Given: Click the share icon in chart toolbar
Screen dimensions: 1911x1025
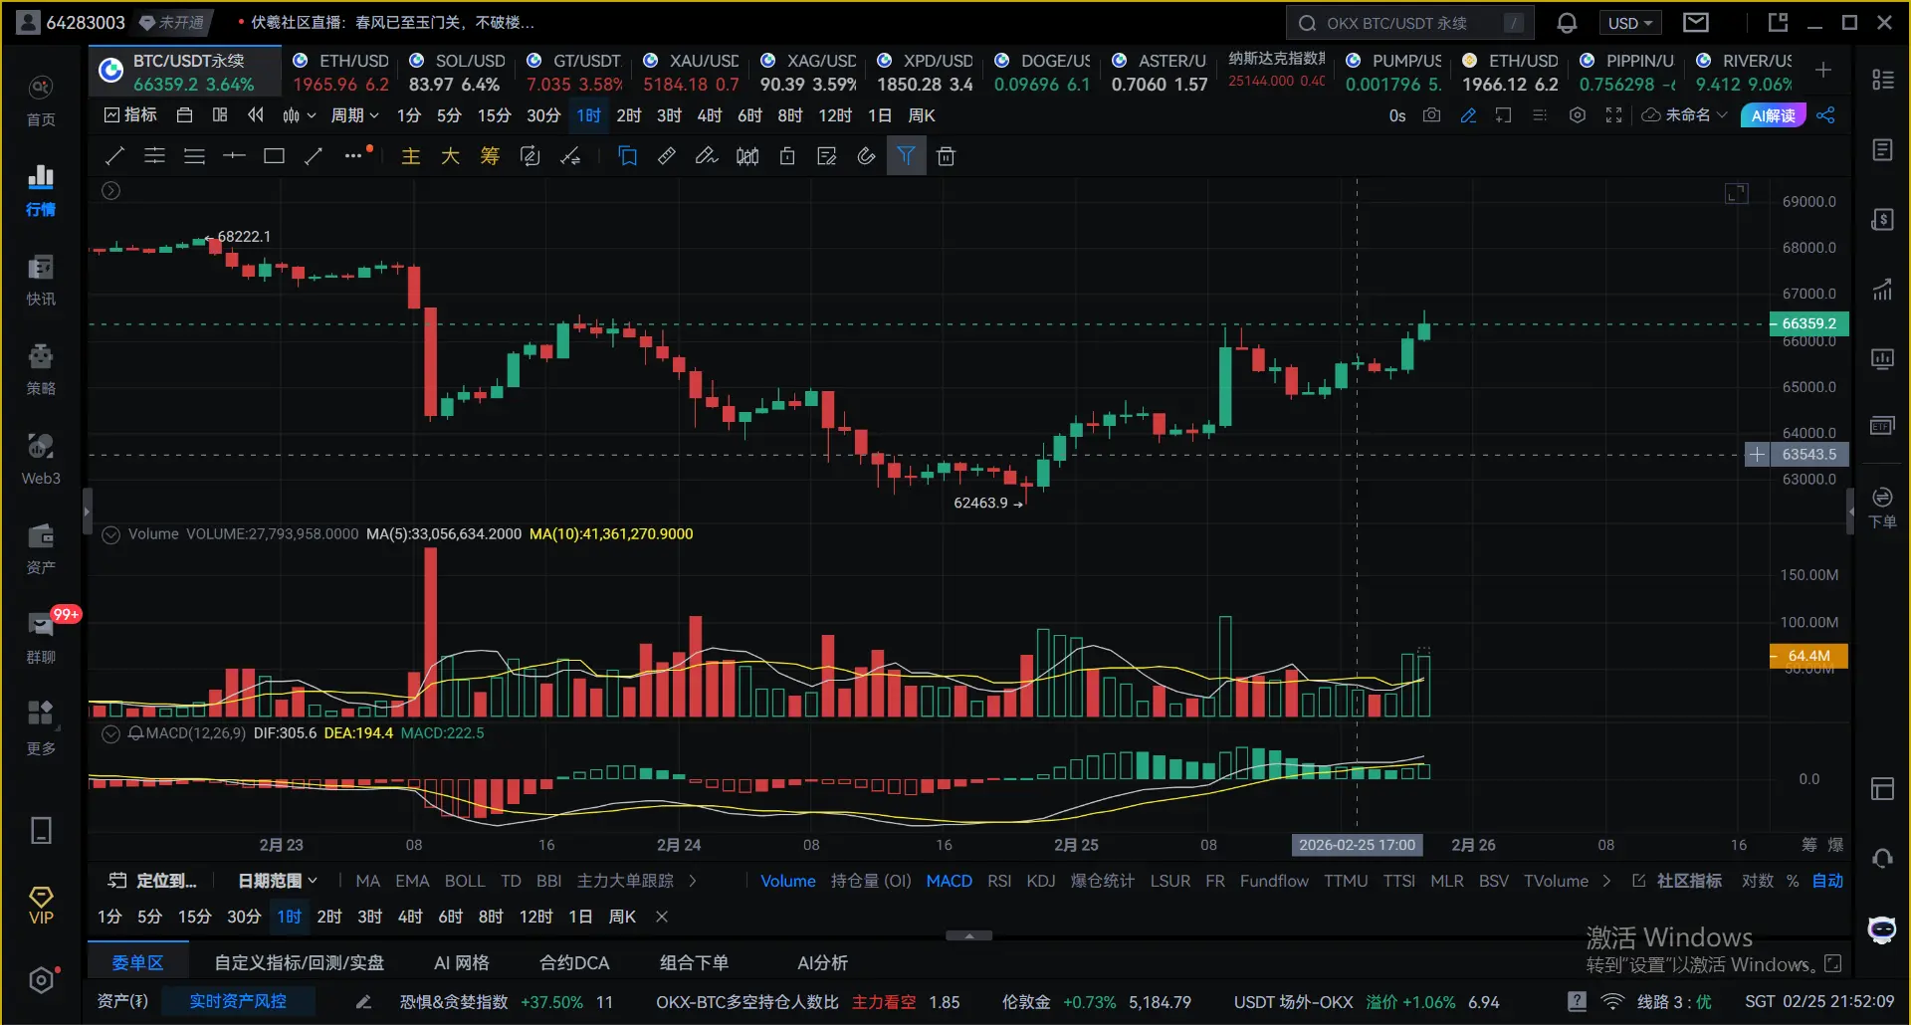Looking at the screenshot, I should point(1825,115).
